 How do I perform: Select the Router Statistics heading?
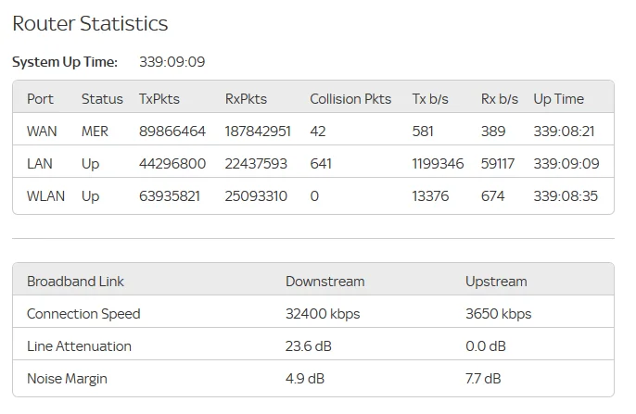(x=90, y=23)
